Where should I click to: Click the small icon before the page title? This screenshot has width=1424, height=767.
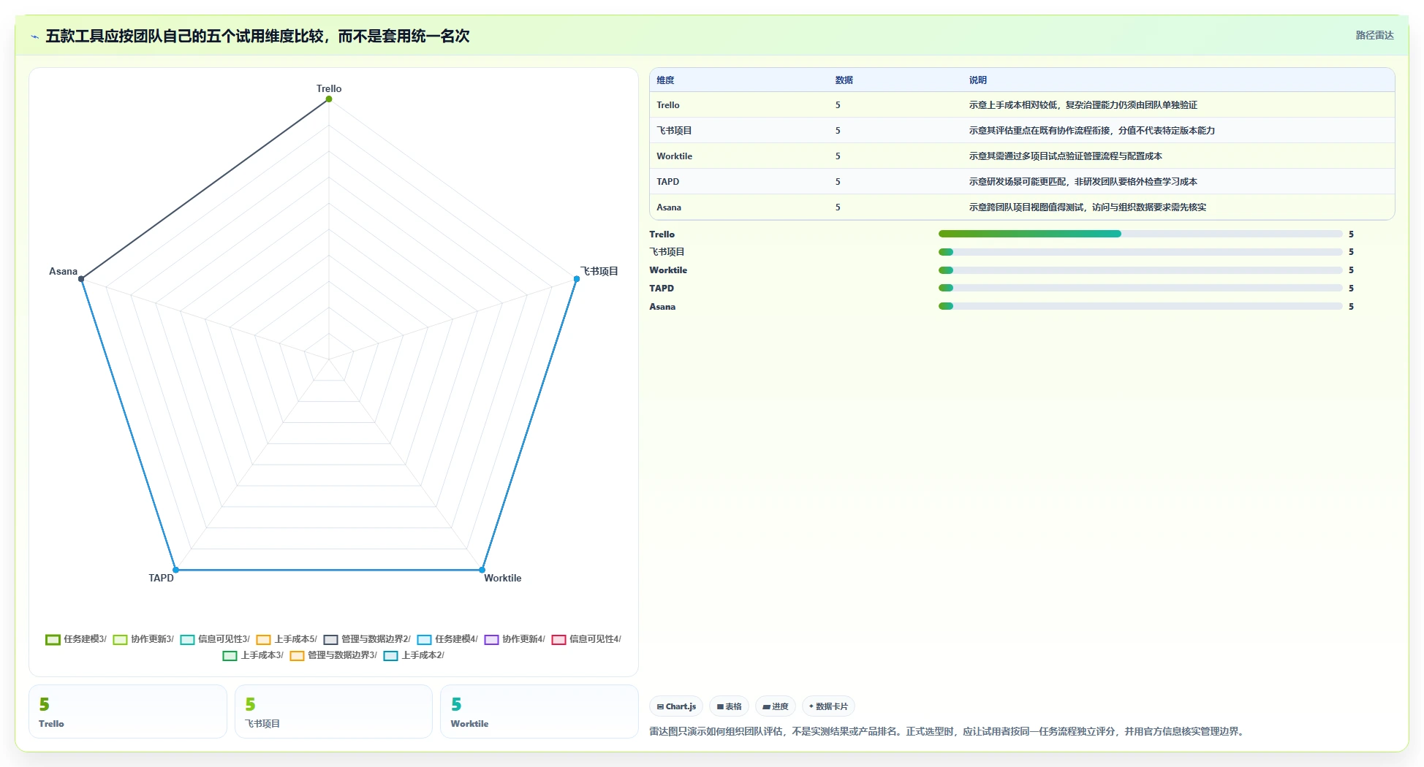pyautogui.click(x=34, y=37)
